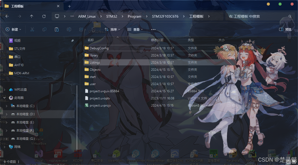Expand the WPS云盘 tree node
The image size is (298, 165).
5,90
